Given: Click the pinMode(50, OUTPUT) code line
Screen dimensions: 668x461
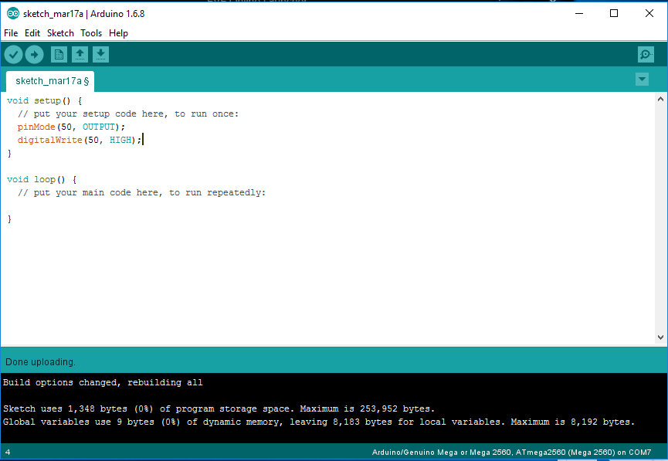Looking at the screenshot, I should tap(71, 127).
